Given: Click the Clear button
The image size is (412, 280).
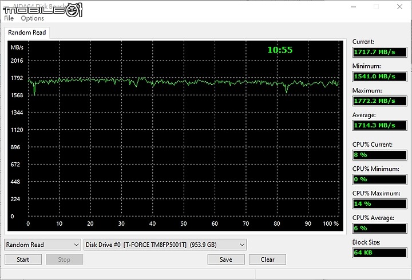Looking at the screenshot, I should (x=267, y=259).
